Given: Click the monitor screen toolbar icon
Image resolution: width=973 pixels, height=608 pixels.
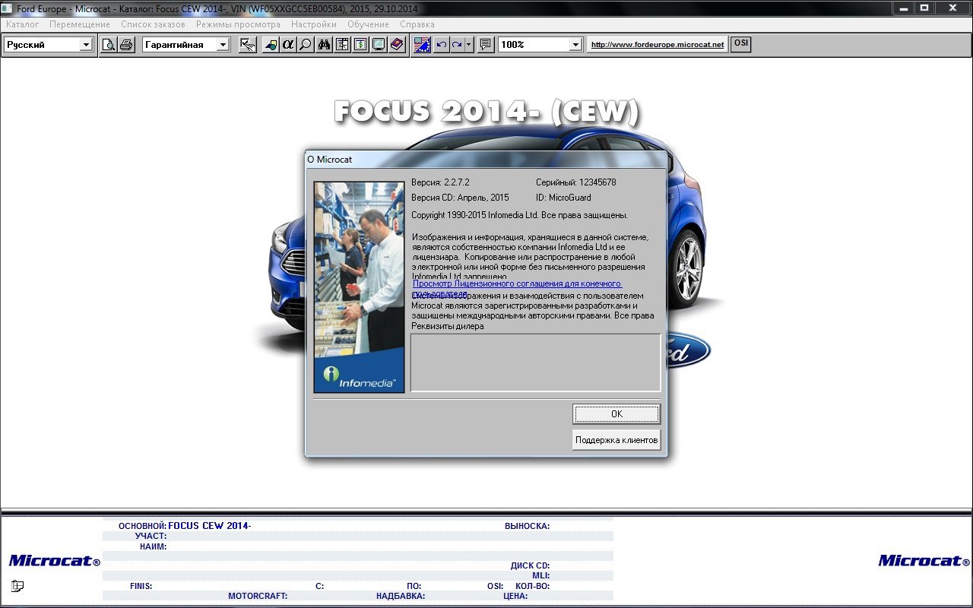Looking at the screenshot, I should coord(378,45).
